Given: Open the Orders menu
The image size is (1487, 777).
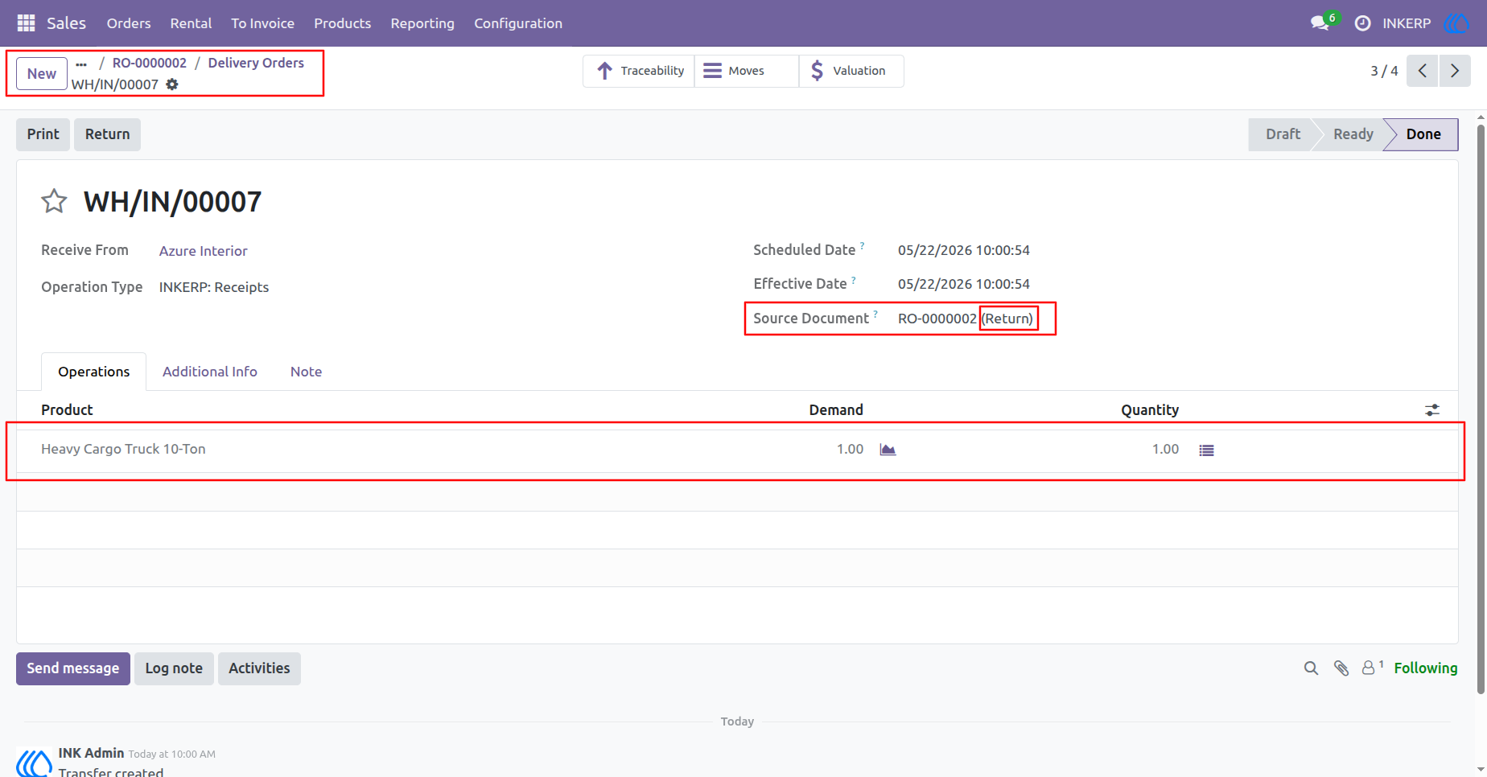Looking at the screenshot, I should (129, 23).
